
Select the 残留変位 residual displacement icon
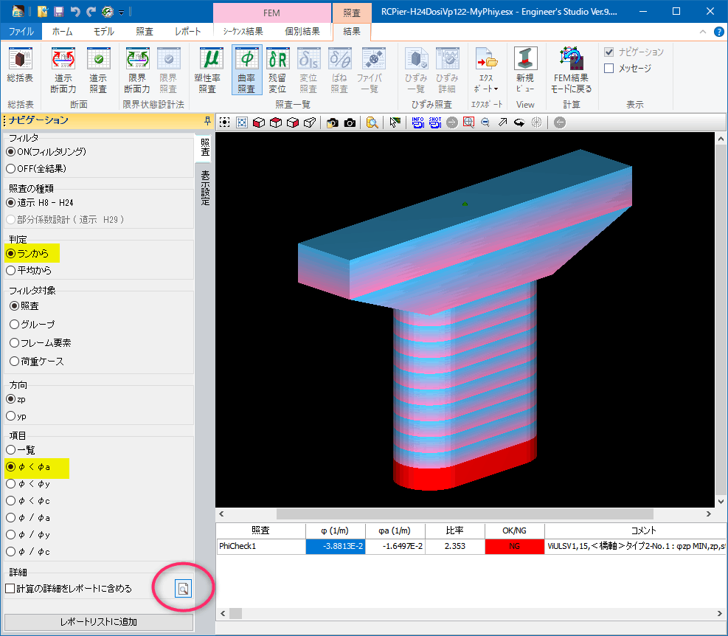(277, 69)
